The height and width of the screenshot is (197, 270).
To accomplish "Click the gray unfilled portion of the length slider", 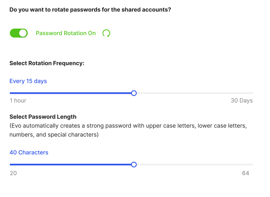I will pyautogui.click(x=195, y=164).
